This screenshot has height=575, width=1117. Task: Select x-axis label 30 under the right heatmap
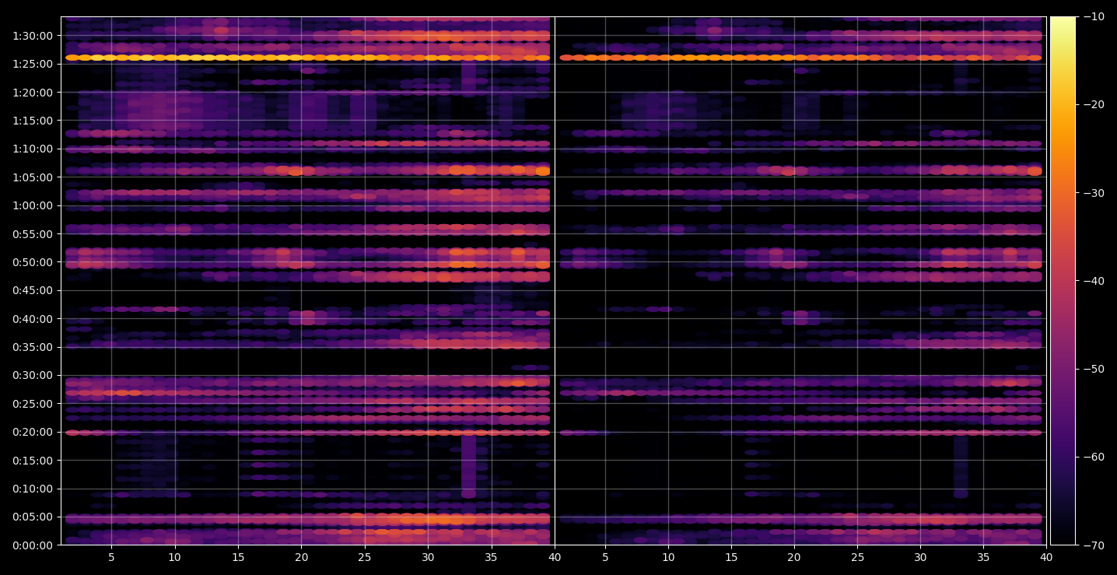pos(920,558)
